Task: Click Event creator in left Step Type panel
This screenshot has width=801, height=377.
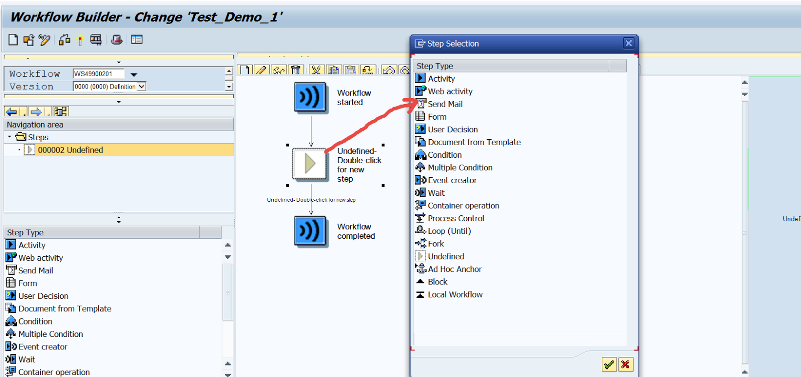Action: (x=43, y=347)
